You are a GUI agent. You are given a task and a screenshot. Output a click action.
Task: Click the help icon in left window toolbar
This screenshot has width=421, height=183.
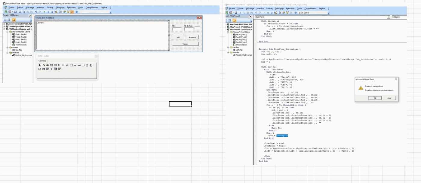click(77, 12)
